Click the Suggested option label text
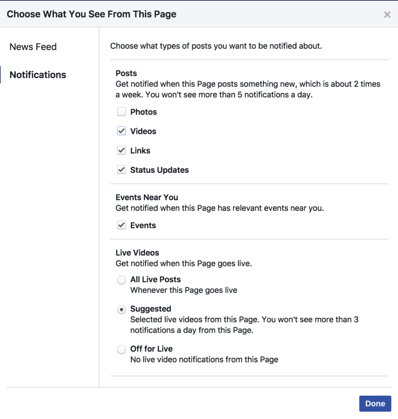The height and width of the screenshot is (419, 398). coord(151,309)
